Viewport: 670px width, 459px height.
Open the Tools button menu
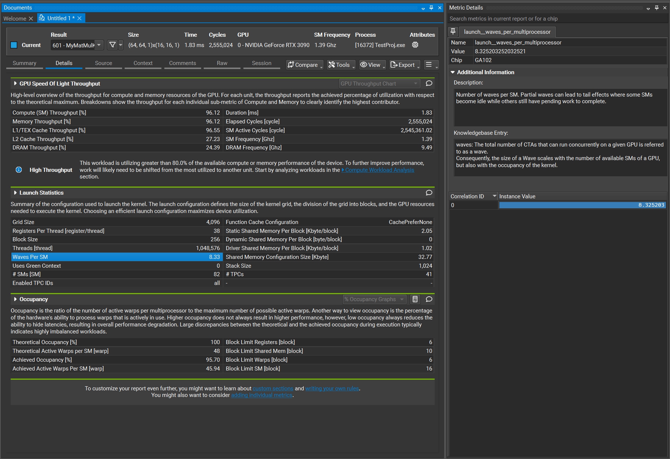point(341,65)
